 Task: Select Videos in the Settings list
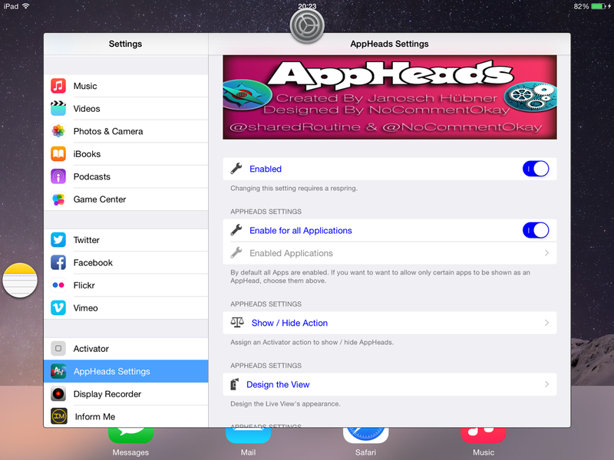126,108
